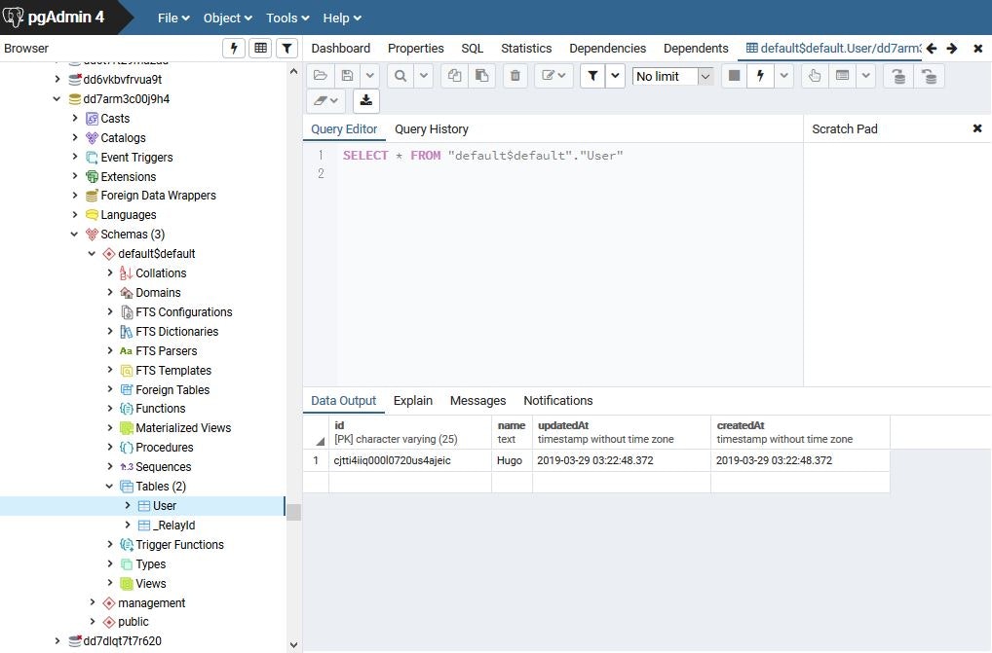Image resolution: width=992 pixels, height=653 pixels.
Task: Close the tab panel with the top-right X
Action: [x=977, y=49]
